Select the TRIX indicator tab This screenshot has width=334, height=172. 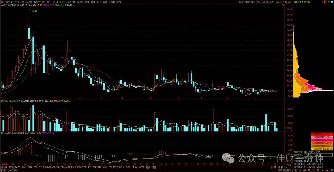[41, 167]
